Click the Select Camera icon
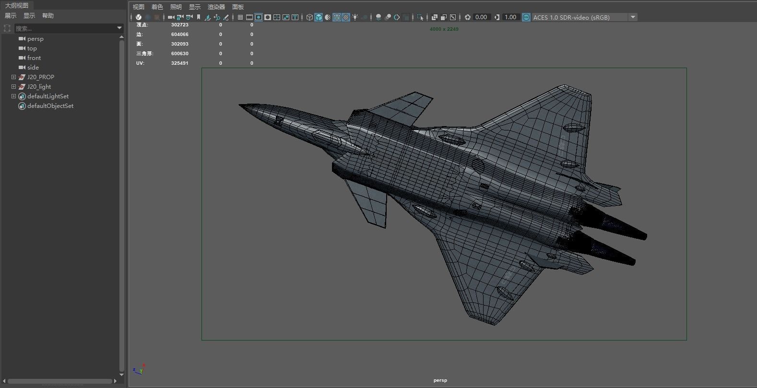The width and height of the screenshot is (757, 388). (171, 17)
